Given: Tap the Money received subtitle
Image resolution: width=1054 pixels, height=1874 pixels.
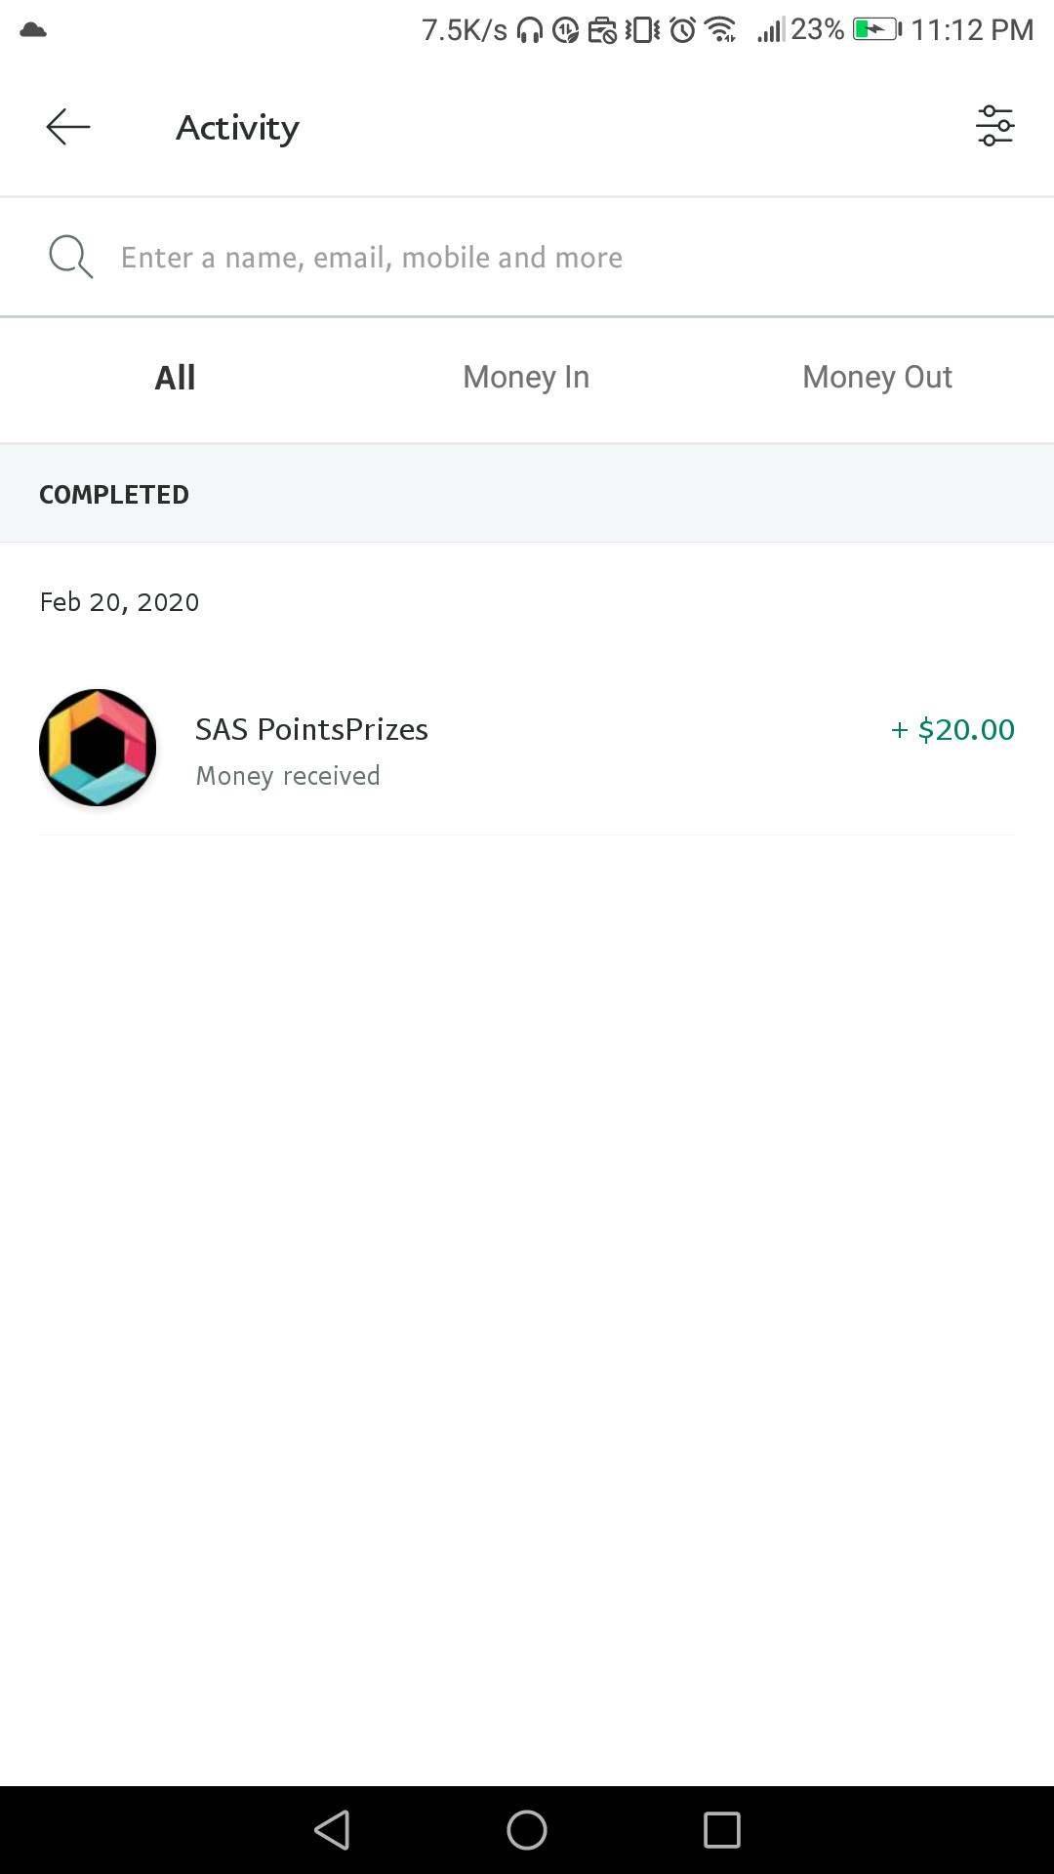Looking at the screenshot, I should pyautogui.click(x=288, y=776).
